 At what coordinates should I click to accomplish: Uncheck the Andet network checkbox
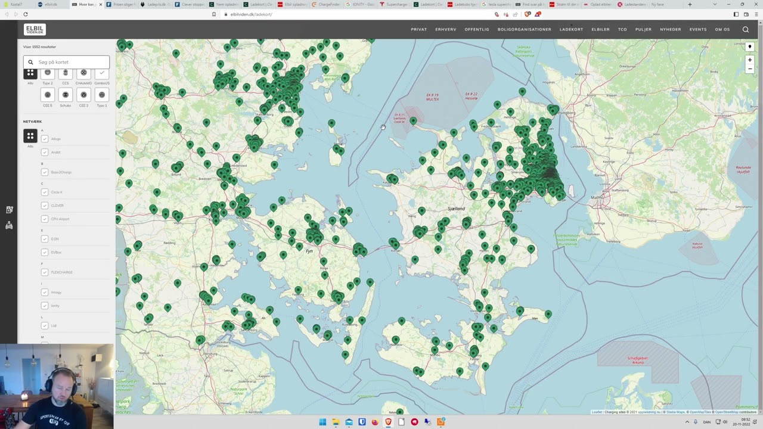pos(45,152)
